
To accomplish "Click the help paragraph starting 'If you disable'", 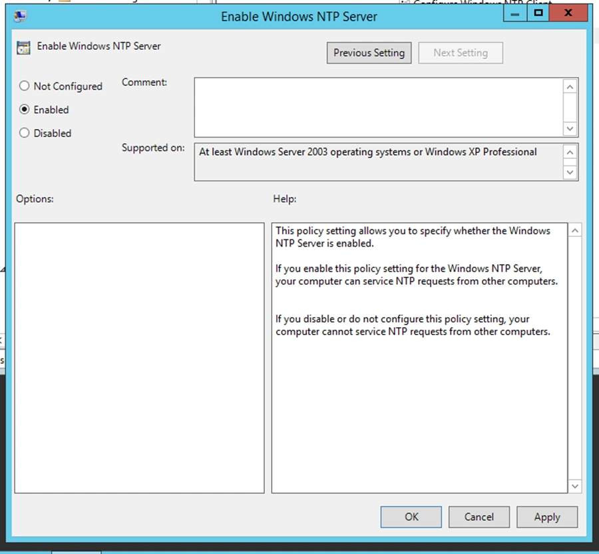I will pos(413,325).
